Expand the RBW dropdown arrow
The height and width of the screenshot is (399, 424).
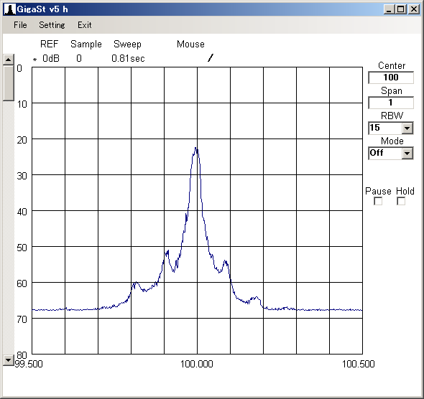[407, 128]
